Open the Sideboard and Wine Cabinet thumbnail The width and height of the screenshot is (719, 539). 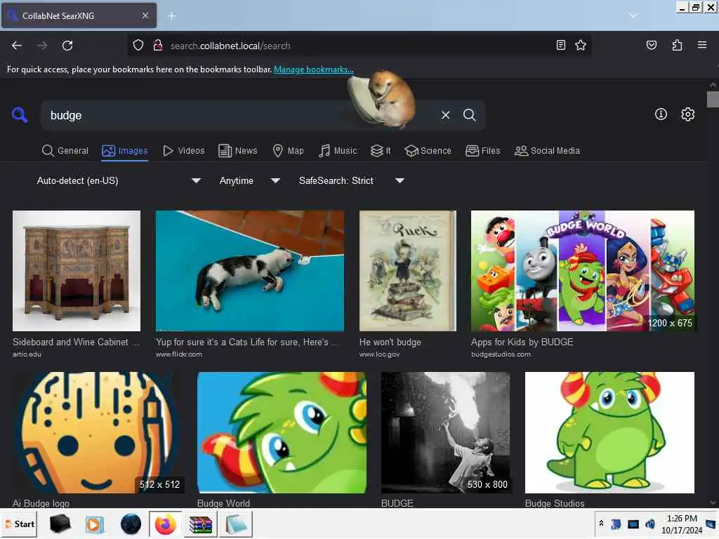coord(77,271)
